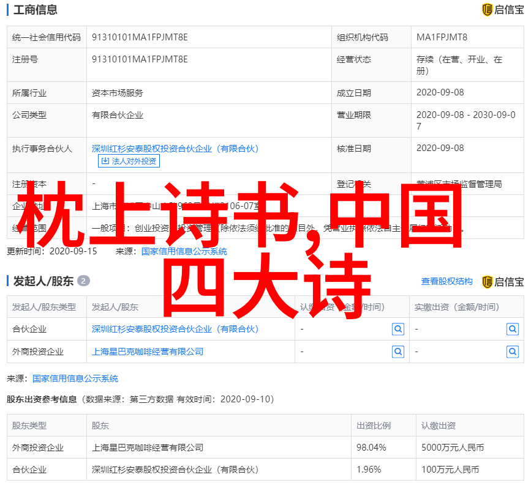Open shareholder link 上海星巴克咖啡经营有限公司

(x=148, y=352)
